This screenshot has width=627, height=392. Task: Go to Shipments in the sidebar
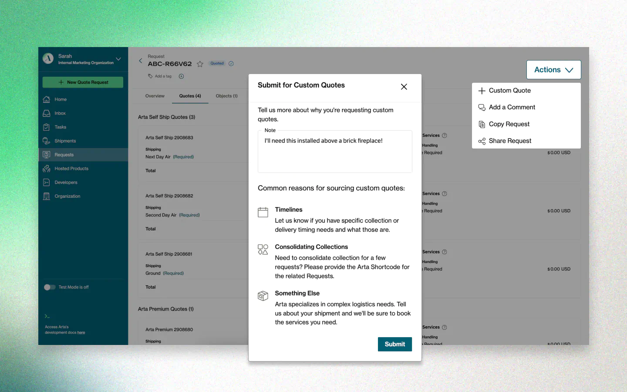(x=65, y=141)
